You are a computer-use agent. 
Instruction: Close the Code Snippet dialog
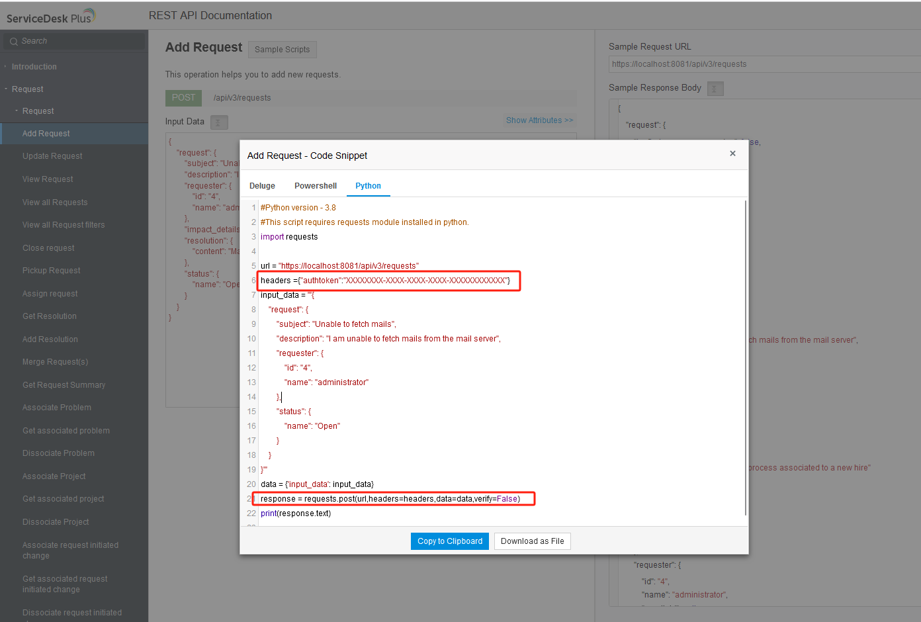tap(732, 154)
